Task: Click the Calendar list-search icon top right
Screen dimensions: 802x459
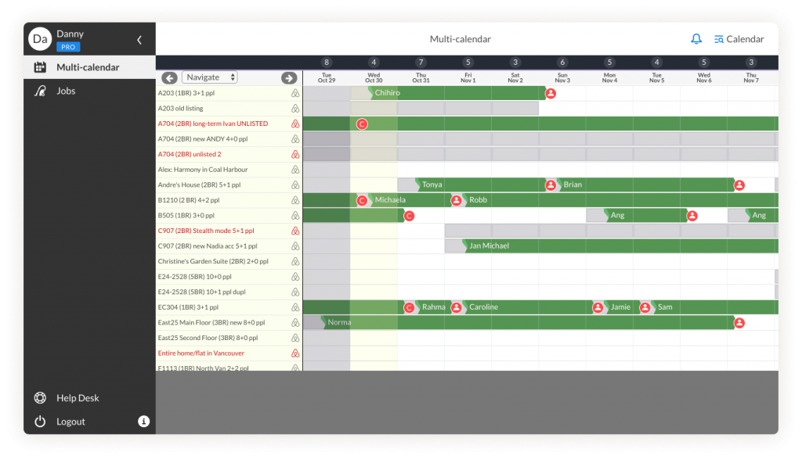Action: click(718, 38)
